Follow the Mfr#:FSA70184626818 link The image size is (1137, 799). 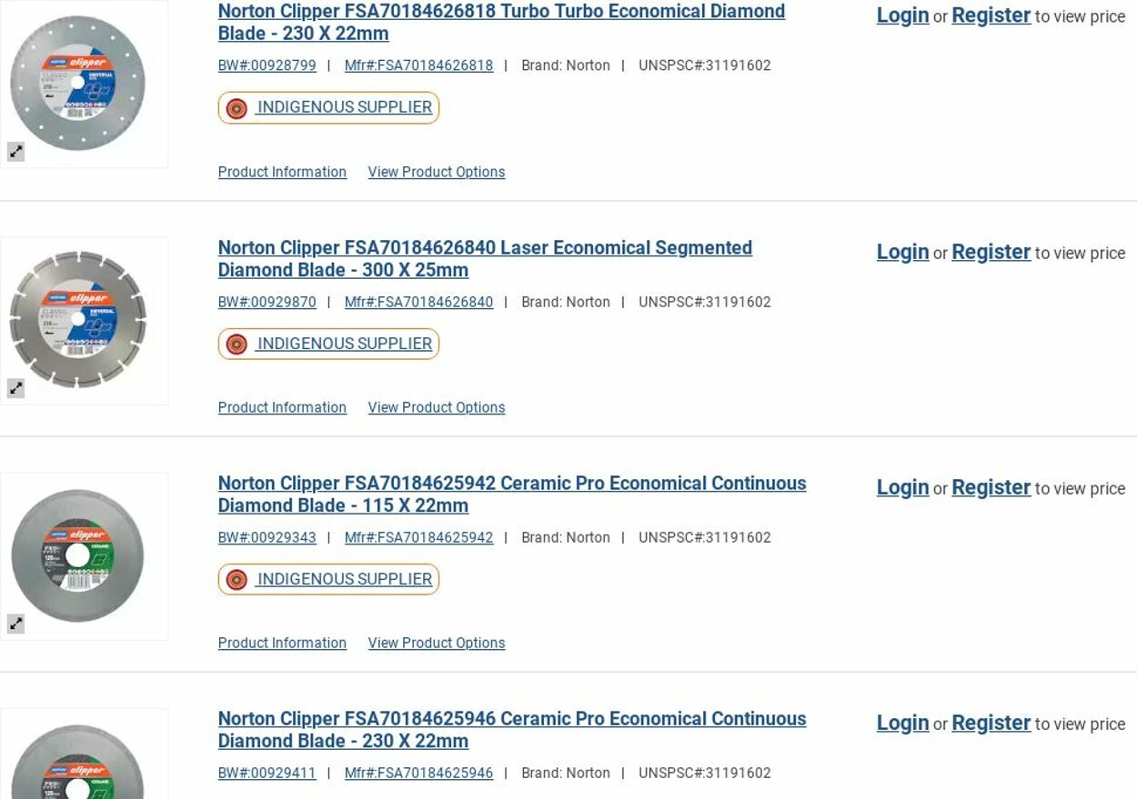coord(418,65)
